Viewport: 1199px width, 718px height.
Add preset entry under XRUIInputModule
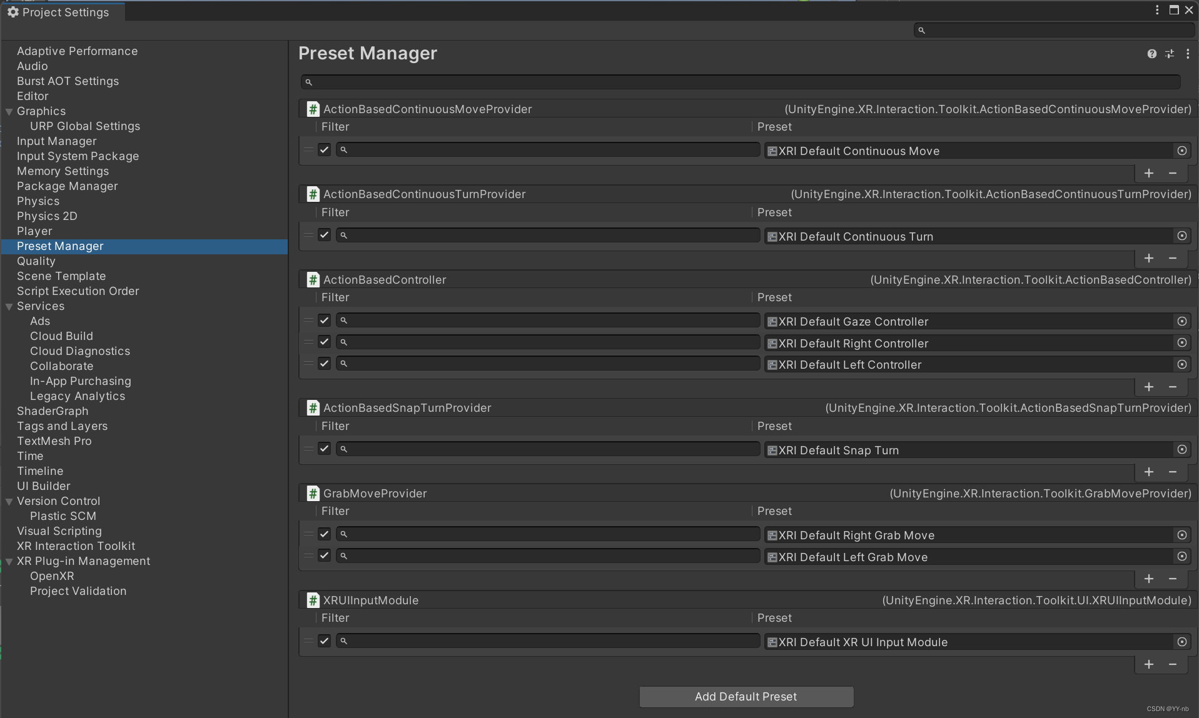[1149, 664]
